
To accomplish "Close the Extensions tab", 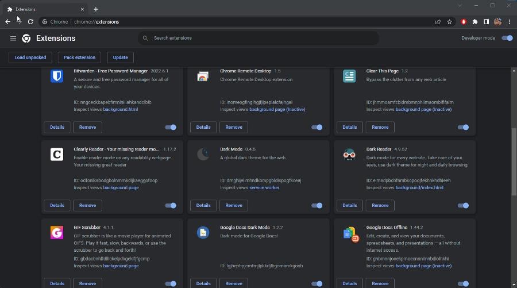I will coord(82,9).
